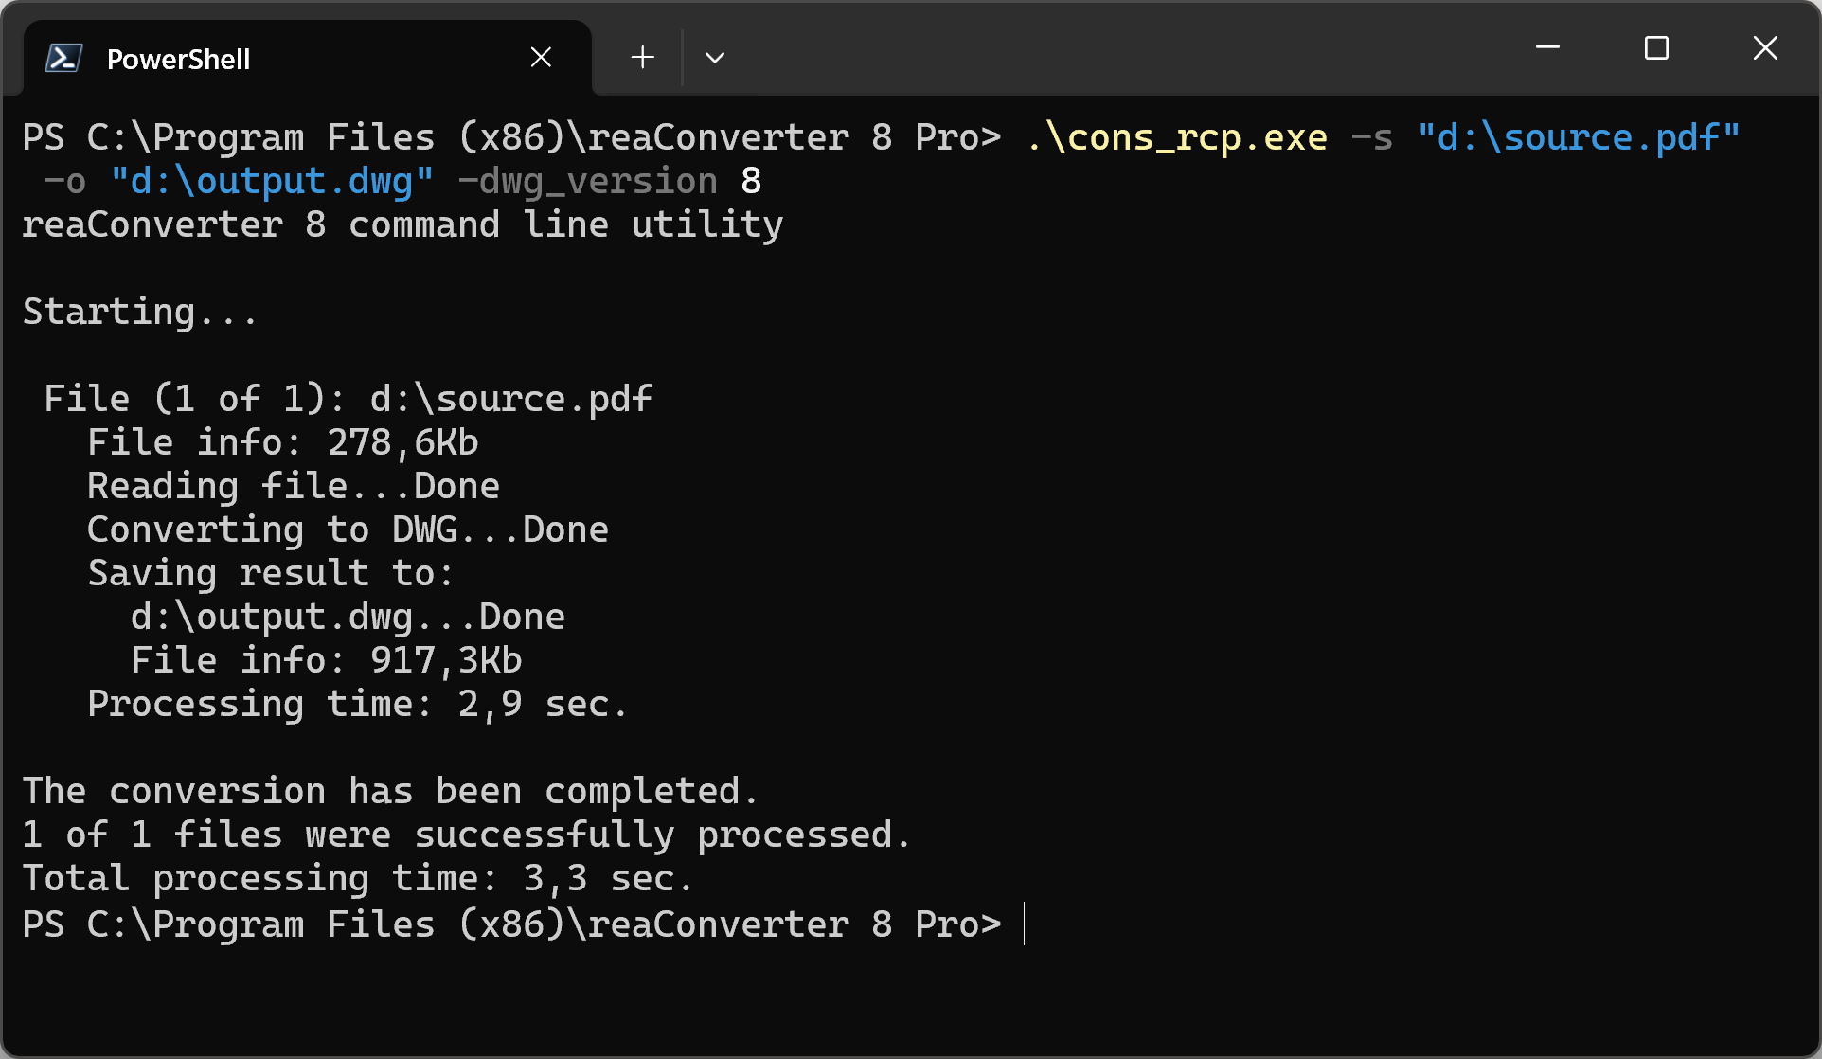Expand the profiles dropdown chevron
Screen dimensions: 1822x1059
click(x=715, y=58)
